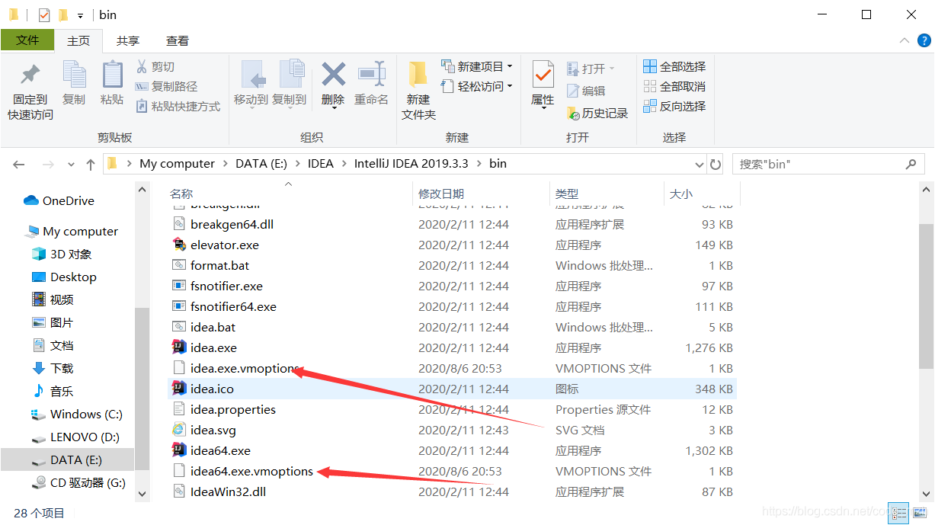Select LENOVO (D:) drive
Screen dimensions: 935x525
click(75, 437)
